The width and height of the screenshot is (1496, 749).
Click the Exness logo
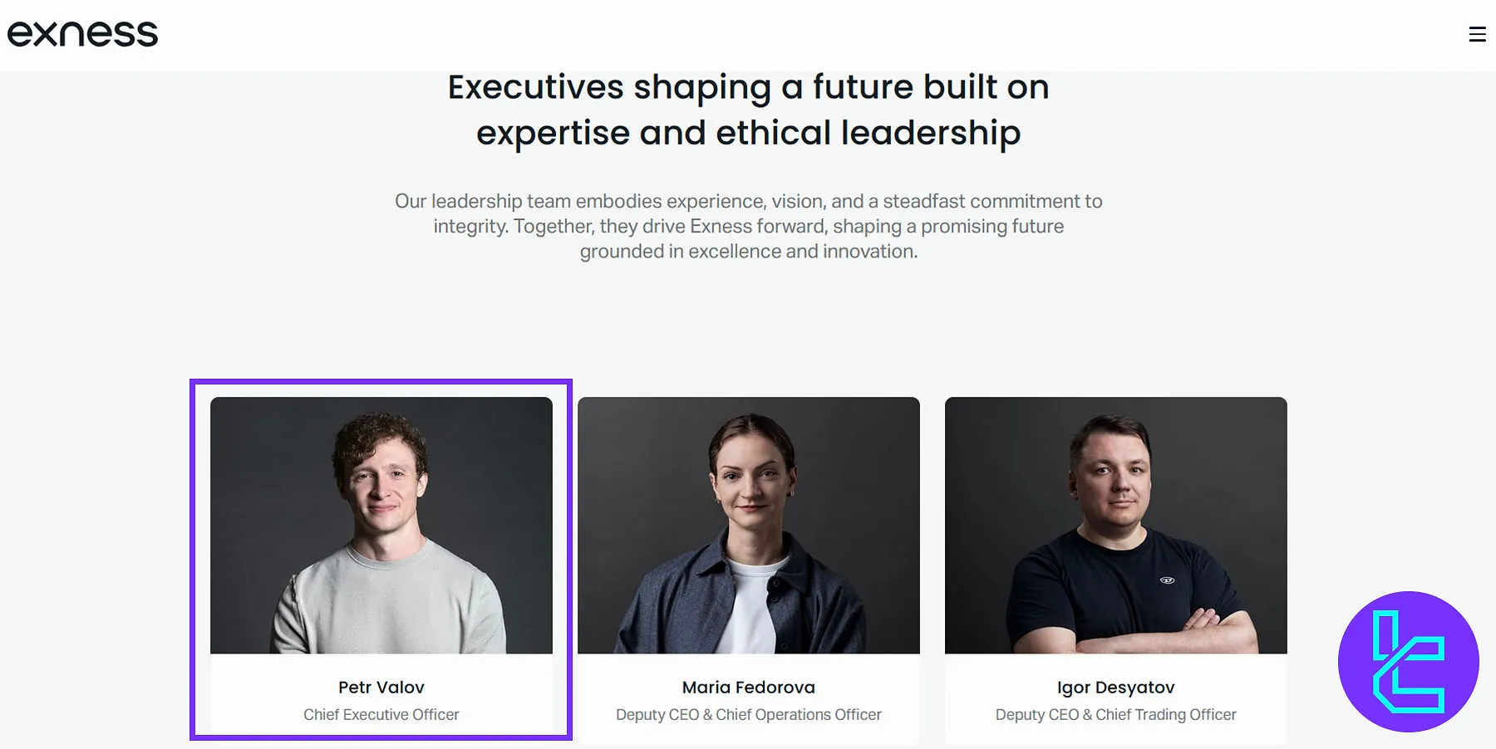[x=82, y=34]
